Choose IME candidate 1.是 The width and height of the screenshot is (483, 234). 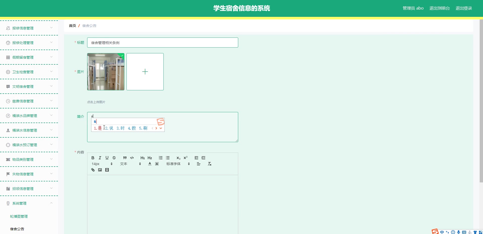pos(98,128)
